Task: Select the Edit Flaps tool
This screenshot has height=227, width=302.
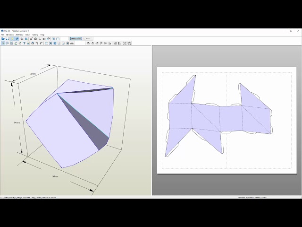Action: [x=16, y=43]
